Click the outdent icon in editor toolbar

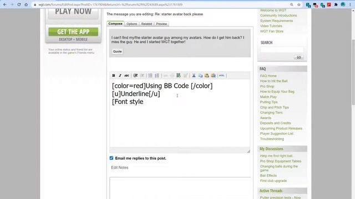tap(142, 76)
